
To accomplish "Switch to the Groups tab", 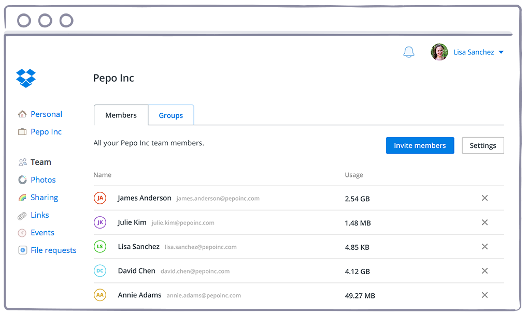I will pos(170,115).
